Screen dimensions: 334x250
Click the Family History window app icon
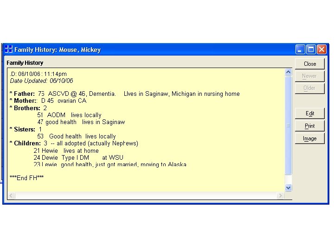pyautogui.click(x=9, y=50)
